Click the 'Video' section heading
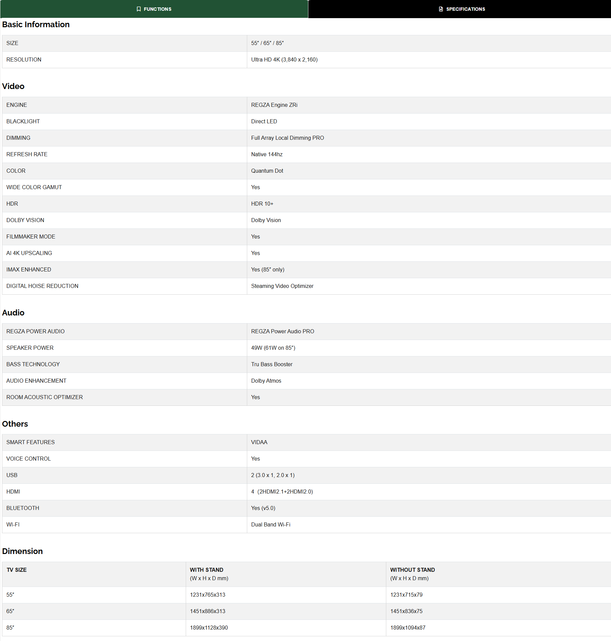The height and width of the screenshot is (641, 611). [13, 86]
